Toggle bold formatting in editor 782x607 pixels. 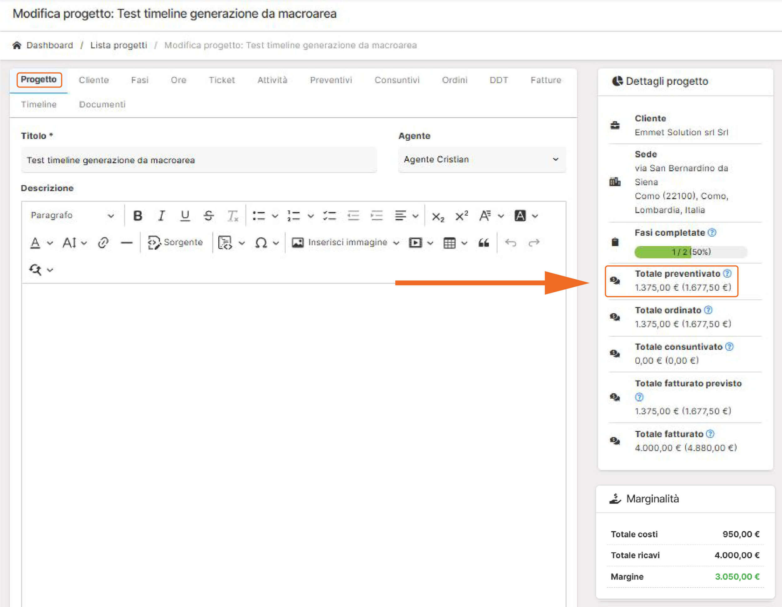coord(138,216)
